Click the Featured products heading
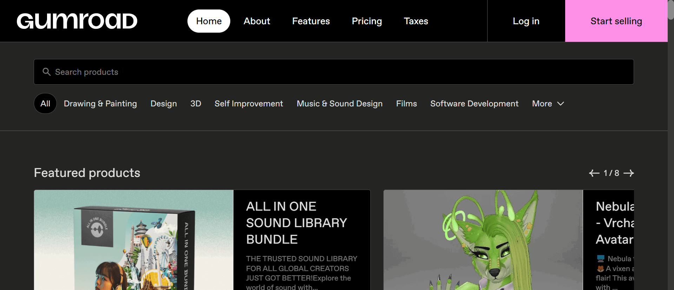This screenshot has width=674, height=290. [x=87, y=173]
